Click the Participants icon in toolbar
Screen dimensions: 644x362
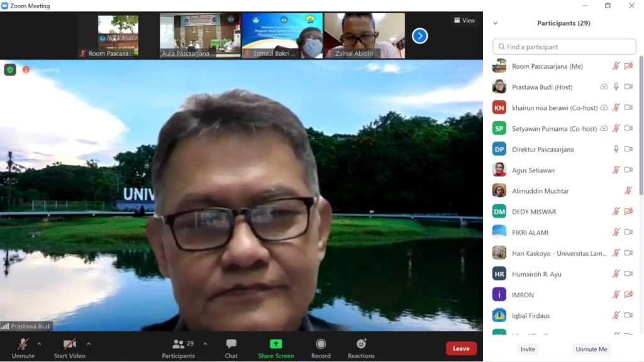(178, 344)
